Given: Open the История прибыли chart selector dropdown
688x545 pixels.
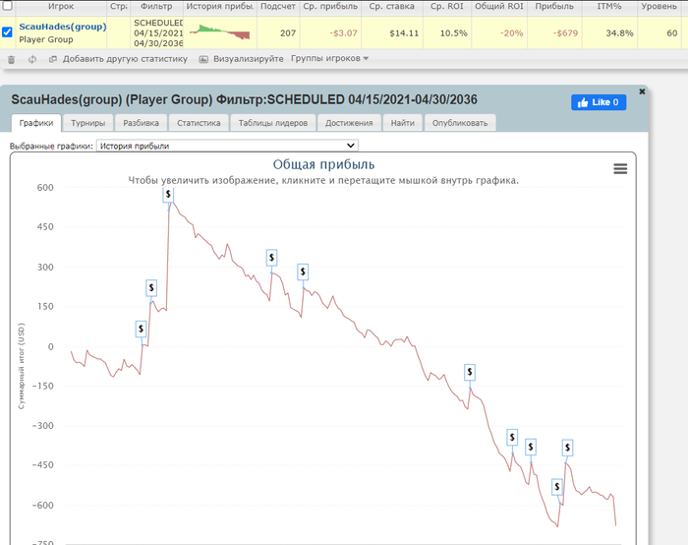Looking at the screenshot, I should pos(227,146).
